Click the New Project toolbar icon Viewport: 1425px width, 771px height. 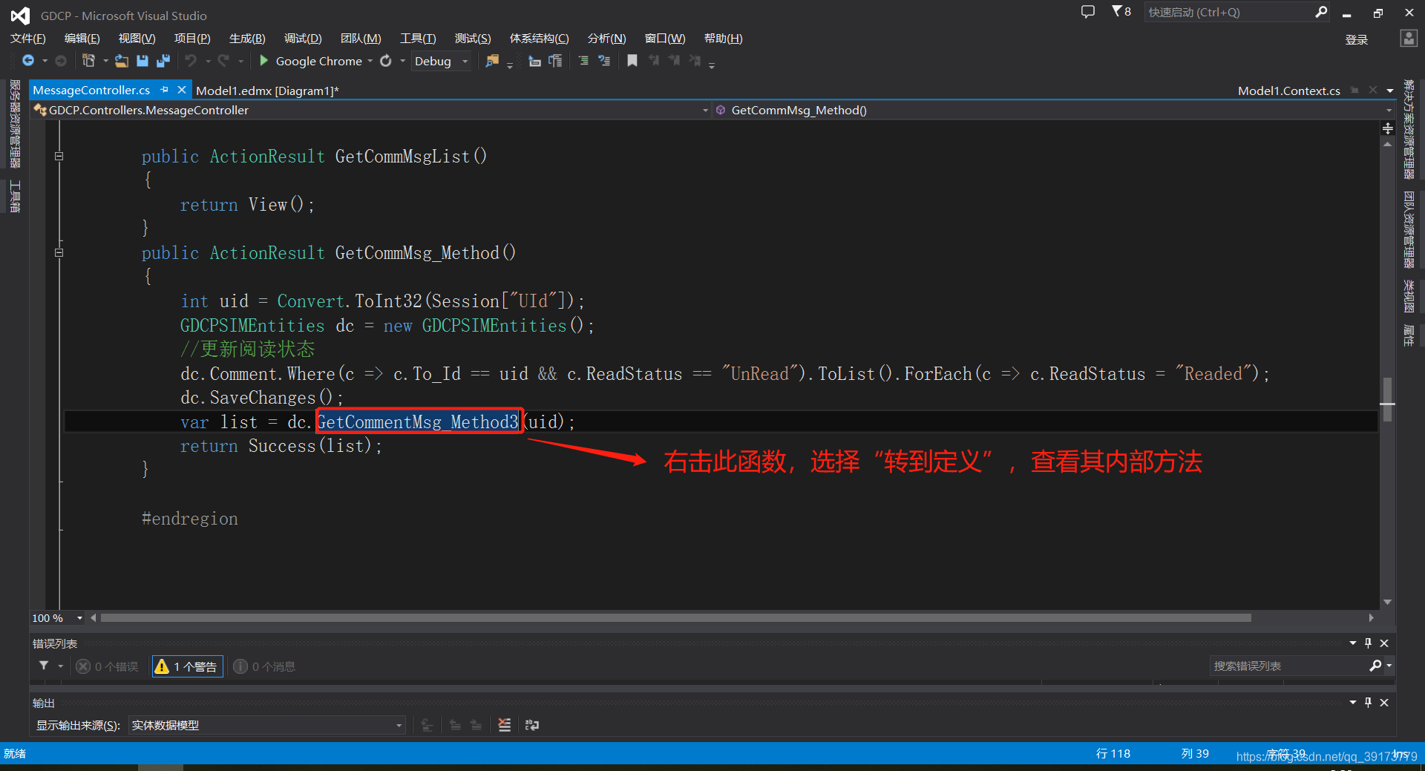click(88, 61)
